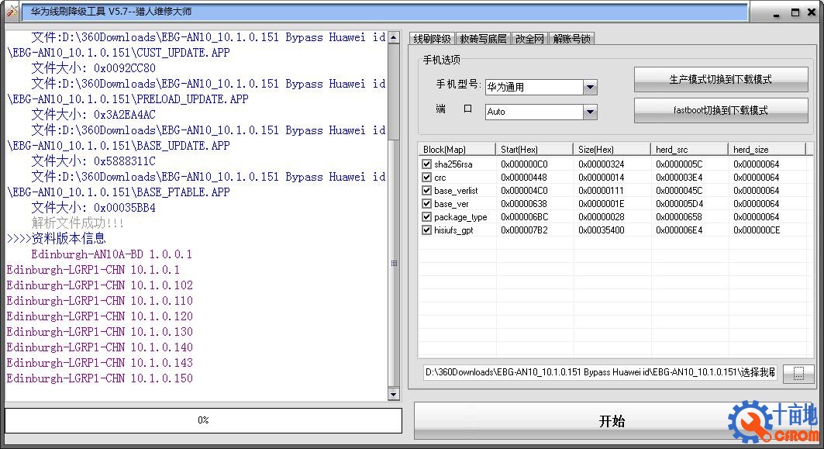The height and width of the screenshot is (449, 824).
Task: Open the 解账号锁 tab
Action: coord(572,39)
